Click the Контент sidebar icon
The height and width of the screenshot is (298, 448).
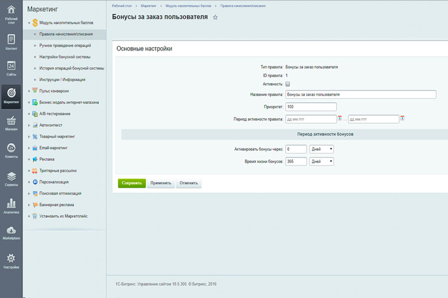point(11,39)
